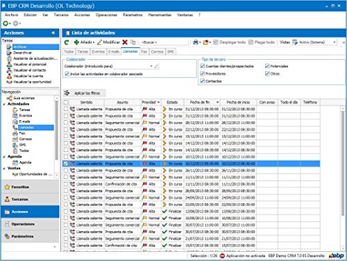Click the Archivar task icon

(x=9, y=47)
